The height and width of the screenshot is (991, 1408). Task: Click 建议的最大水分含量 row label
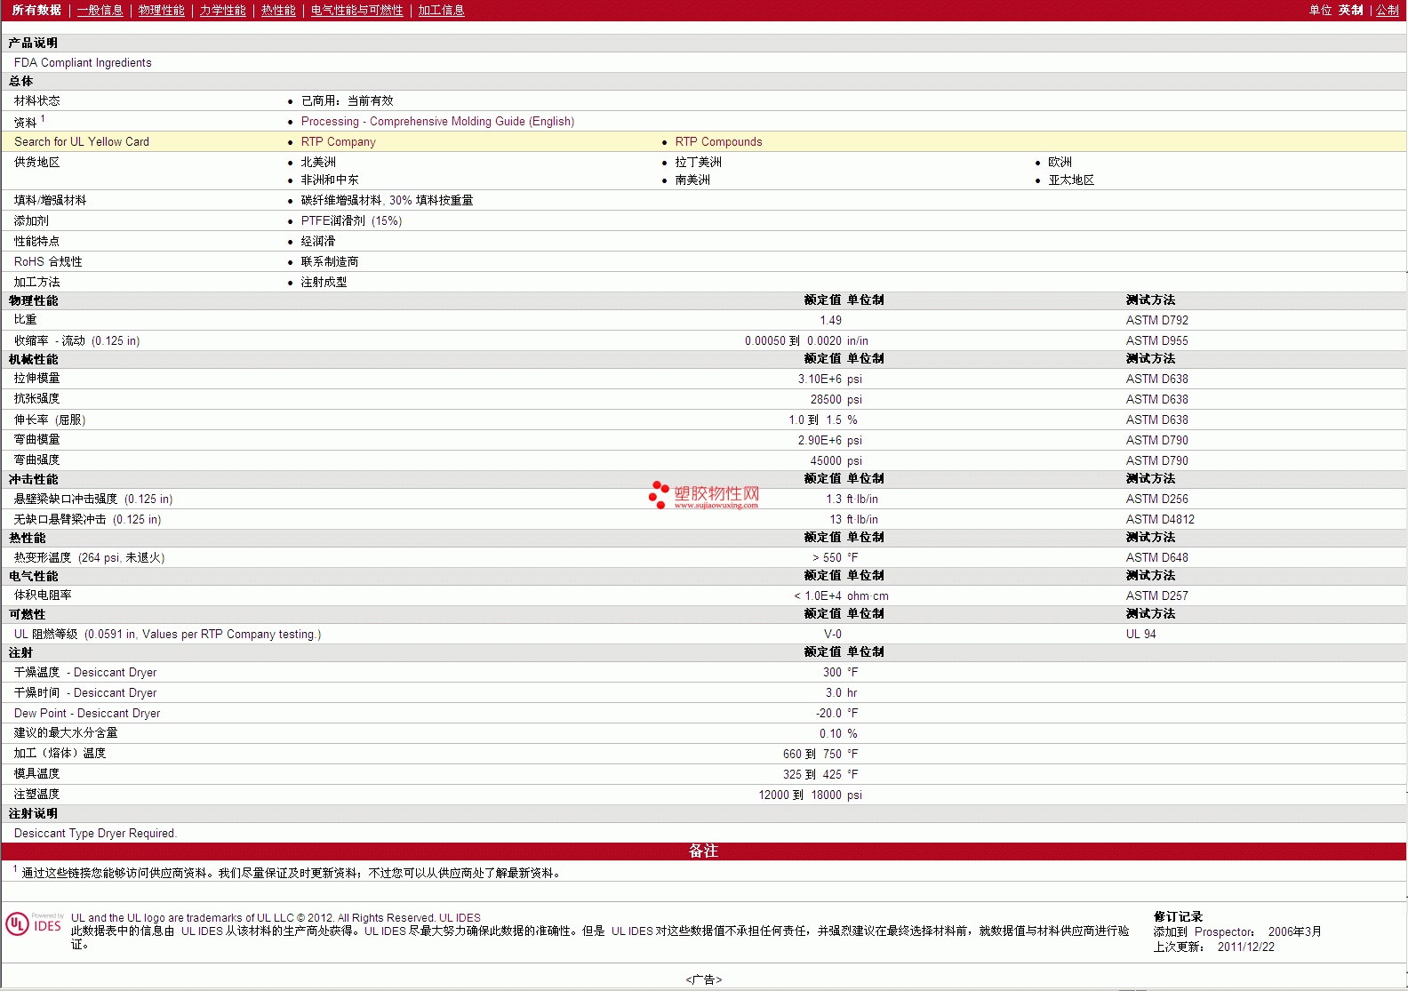tap(66, 733)
